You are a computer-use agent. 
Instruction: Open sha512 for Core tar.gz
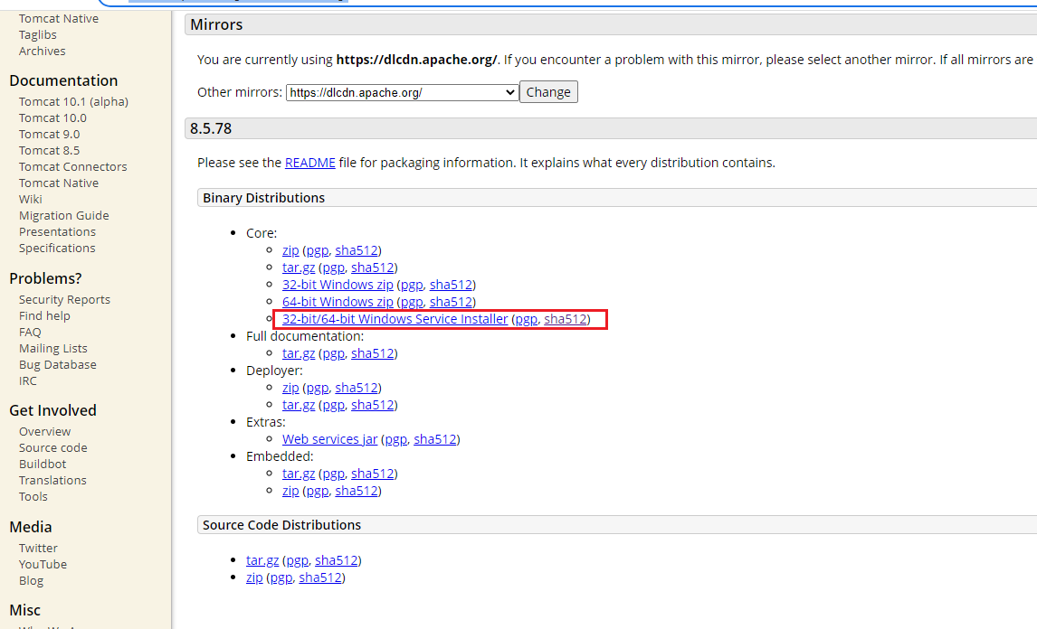point(372,268)
